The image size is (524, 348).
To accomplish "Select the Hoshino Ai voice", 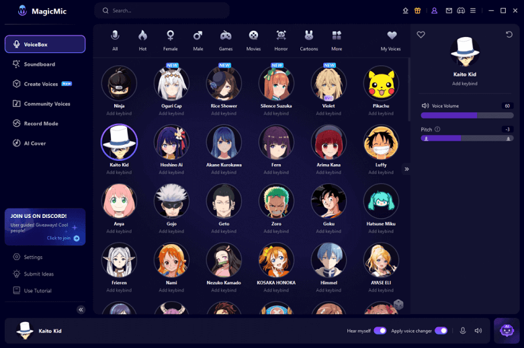I will pyautogui.click(x=171, y=142).
